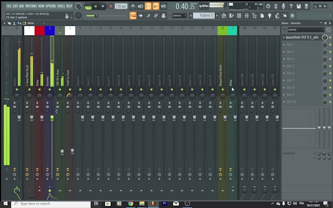Select mixer track 20 header
This screenshot has height=208, width=333.
coord(222,30)
